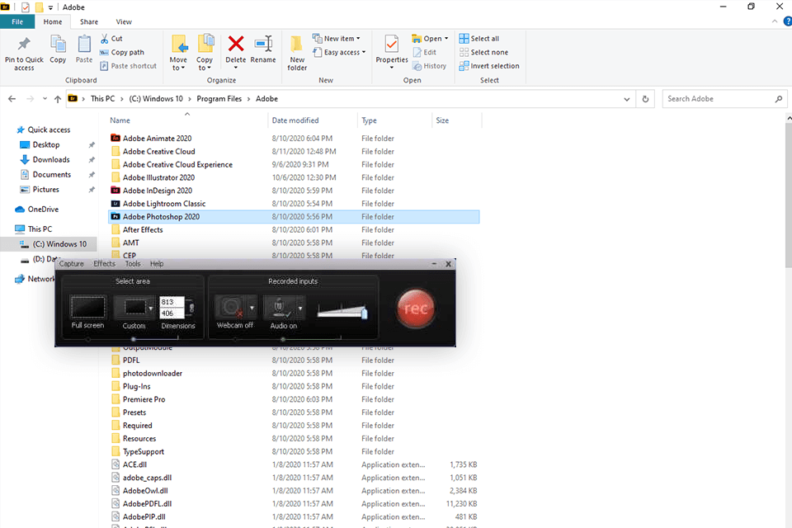The width and height of the screenshot is (792, 528).
Task: Choose the Custom capture area icon
Action: [x=134, y=308]
